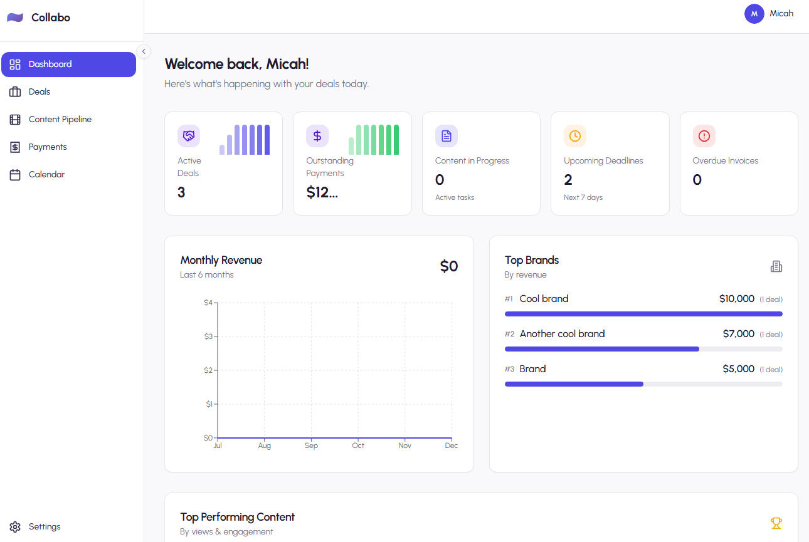809x542 pixels.
Task: Click the Cool brand revenue bar
Action: click(x=643, y=314)
